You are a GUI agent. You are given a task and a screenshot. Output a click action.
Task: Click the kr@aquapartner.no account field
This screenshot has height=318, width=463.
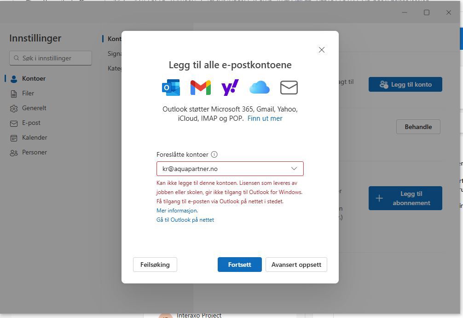[230, 169]
